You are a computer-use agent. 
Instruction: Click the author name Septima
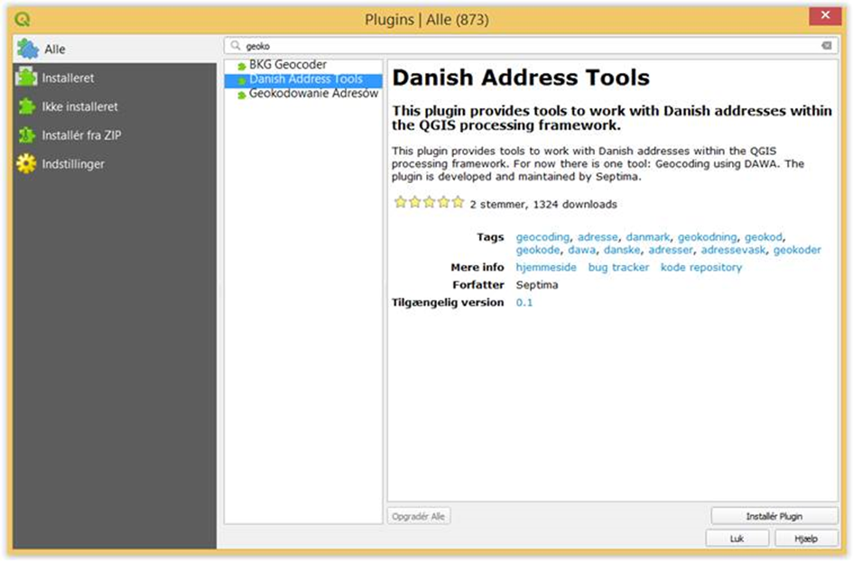537,285
